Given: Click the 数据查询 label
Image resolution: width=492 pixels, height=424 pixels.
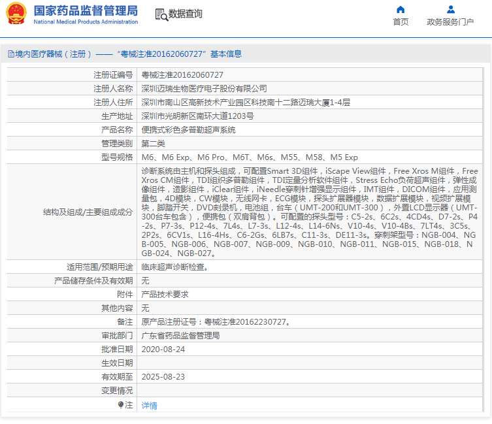Looking at the screenshot, I should pos(185,14).
